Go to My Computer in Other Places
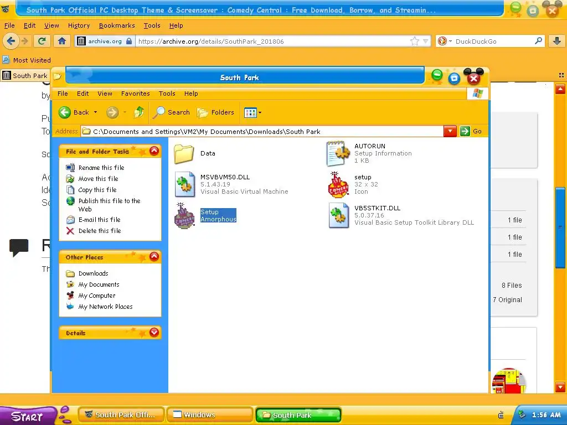The height and width of the screenshot is (425, 567). (x=97, y=296)
